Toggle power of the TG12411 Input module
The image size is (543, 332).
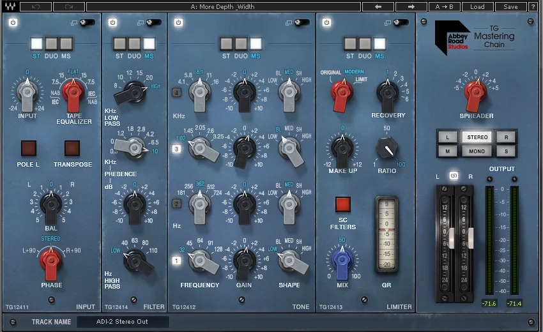point(13,22)
